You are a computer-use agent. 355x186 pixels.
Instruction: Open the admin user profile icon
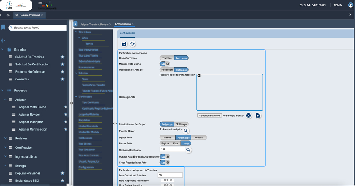tap(350, 5)
